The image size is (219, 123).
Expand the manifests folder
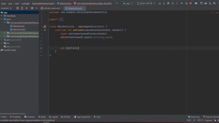coord(1,16)
